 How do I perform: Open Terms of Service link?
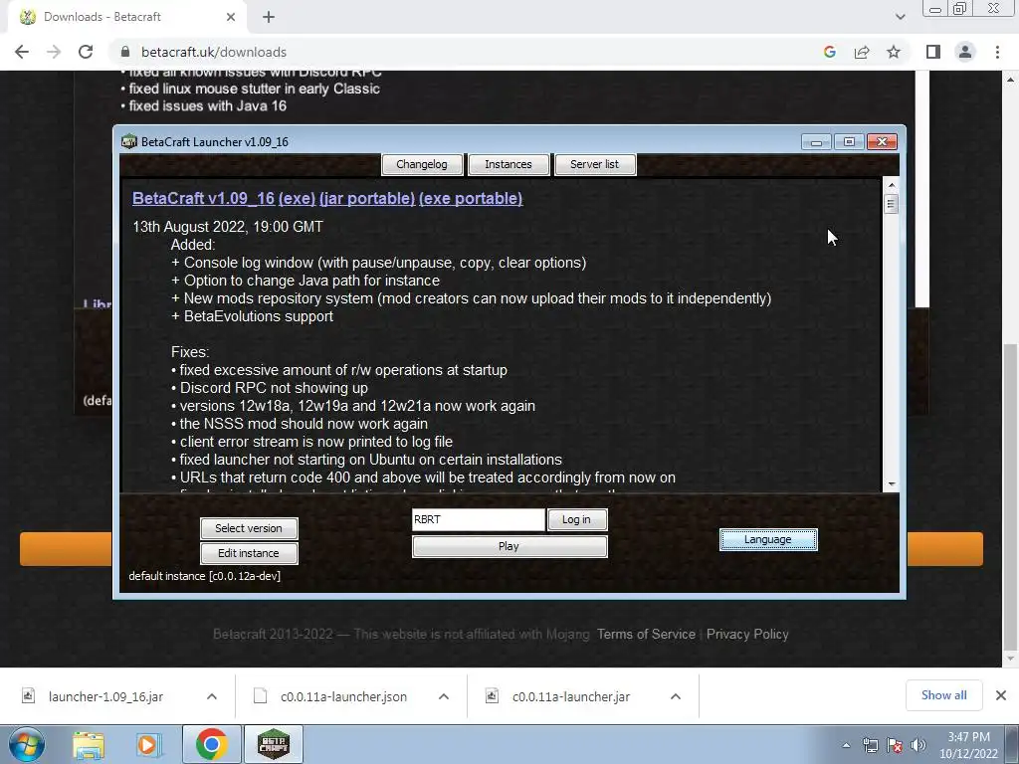646,634
